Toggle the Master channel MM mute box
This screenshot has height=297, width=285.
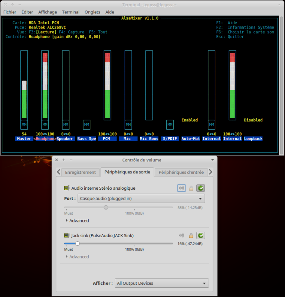24,125
